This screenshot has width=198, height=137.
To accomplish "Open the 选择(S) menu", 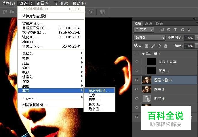I will click(8, 3).
